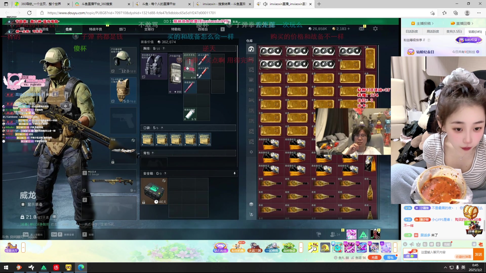Select 钻粉(345) tab

click(475, 32)
